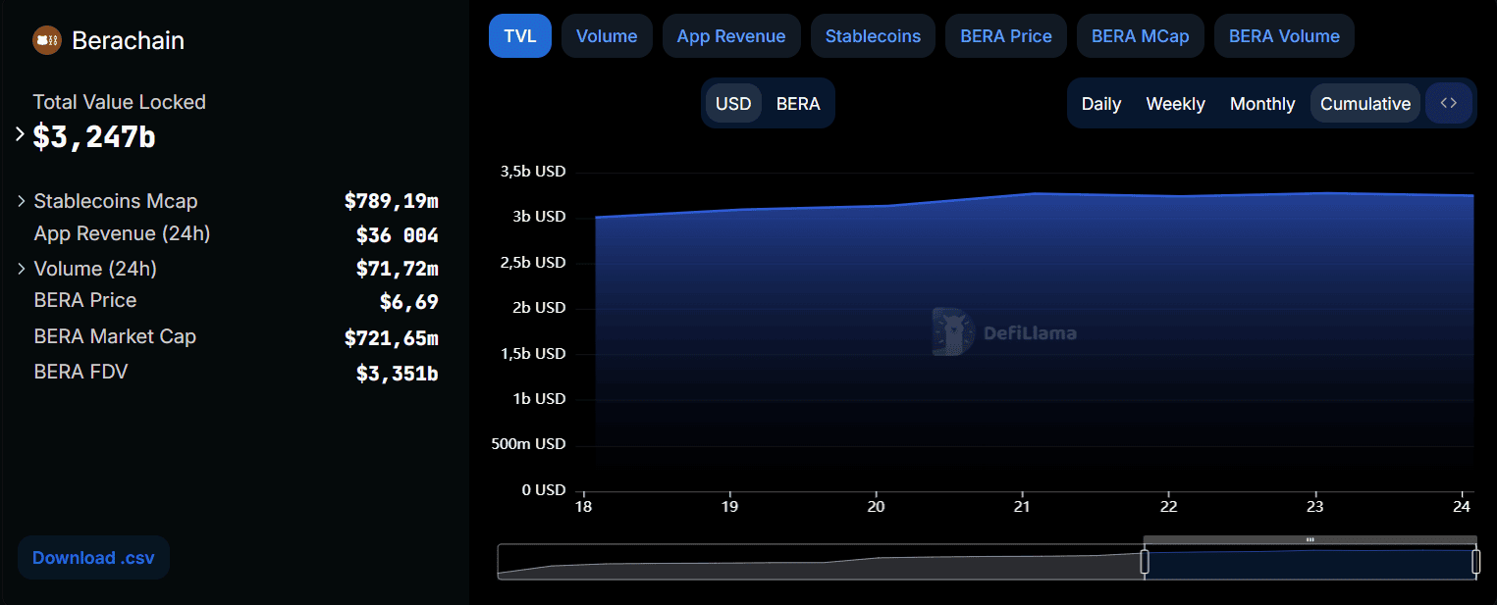Select the Cumulative grouping option
This screenshot has width=1497, height=605.
coord(1365,103)
